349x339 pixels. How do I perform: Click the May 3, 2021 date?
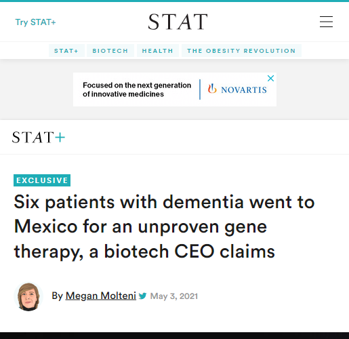click(x=174, y=296)
